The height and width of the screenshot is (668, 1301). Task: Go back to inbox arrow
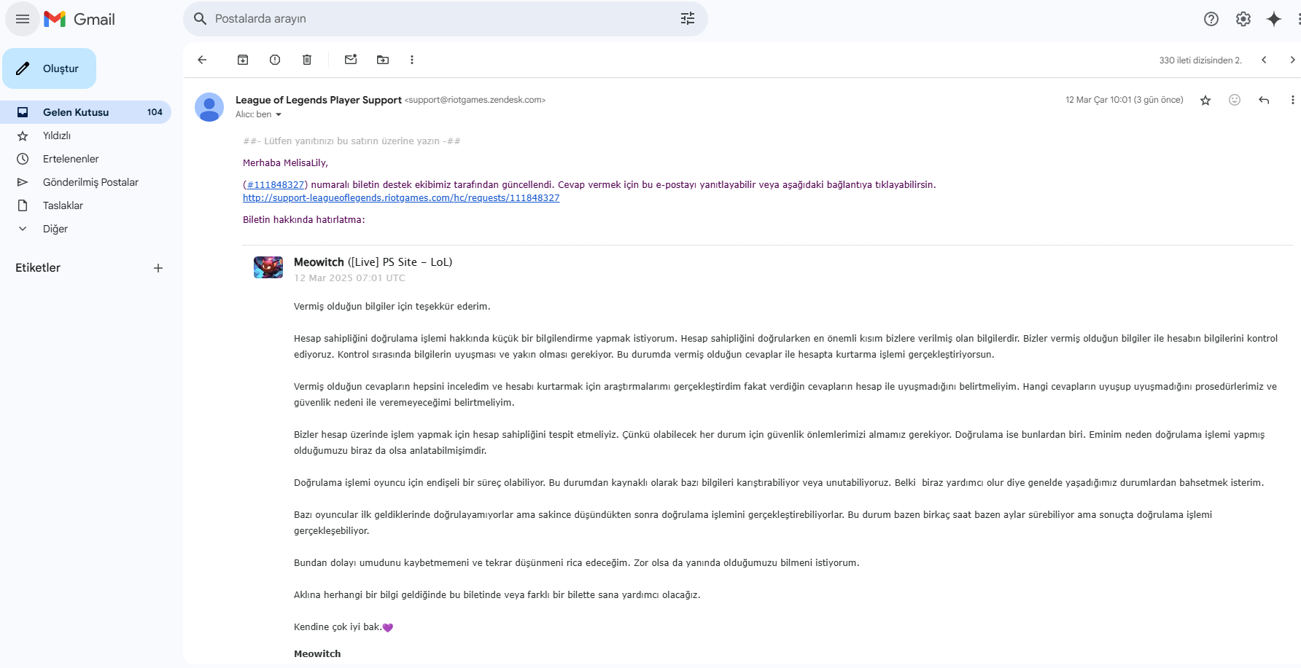tap(202, 60)
